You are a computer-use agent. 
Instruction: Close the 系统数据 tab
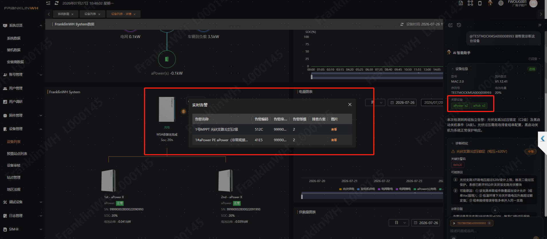[x=72, y=14]
